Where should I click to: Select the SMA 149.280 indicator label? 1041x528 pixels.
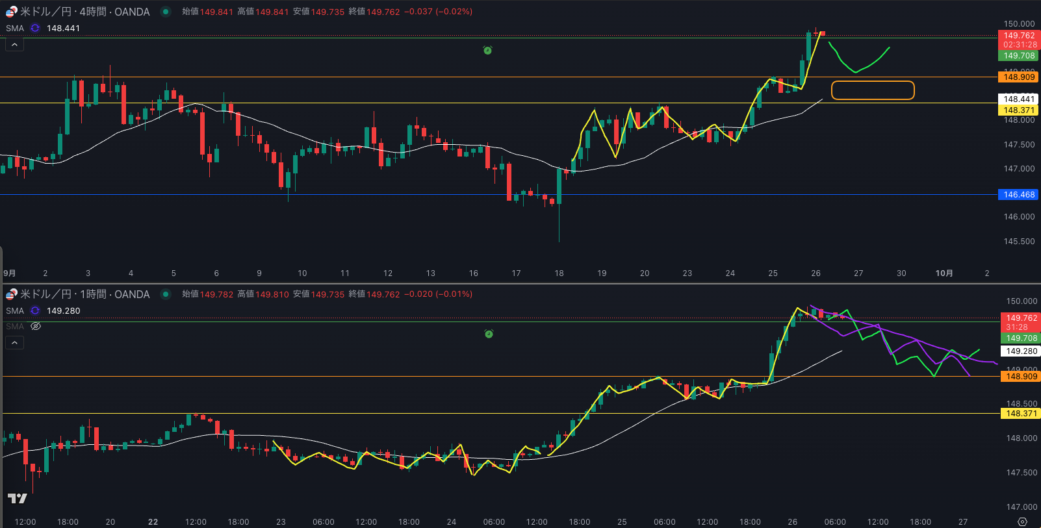(15, 310)
